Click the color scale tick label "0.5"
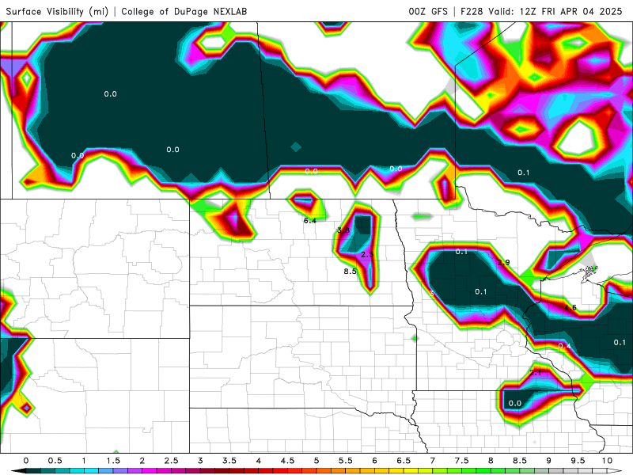 tap(55, 461)
